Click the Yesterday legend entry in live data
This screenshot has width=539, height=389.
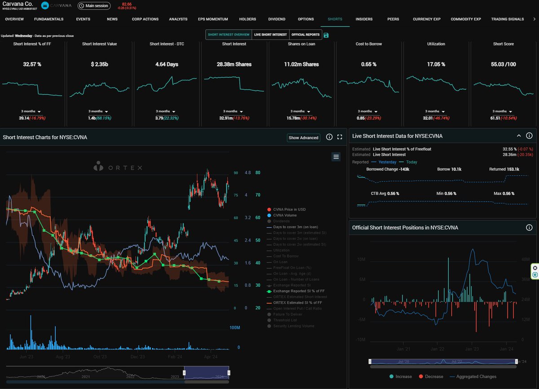(384, 162)
